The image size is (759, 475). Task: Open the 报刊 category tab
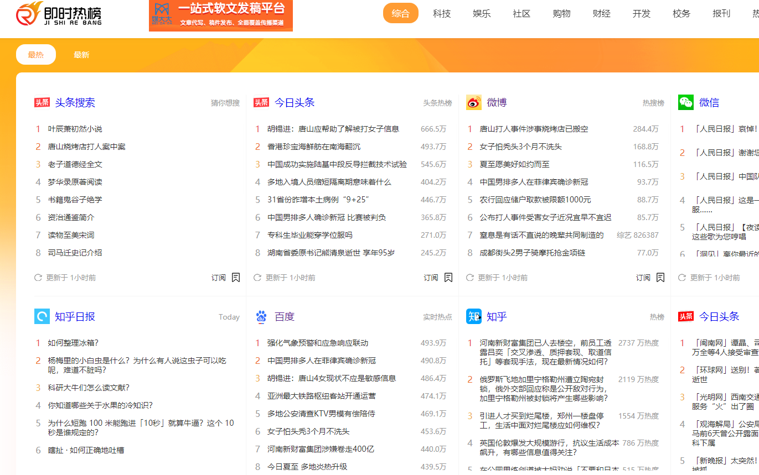pyautogui.click(x=721, y=13)
